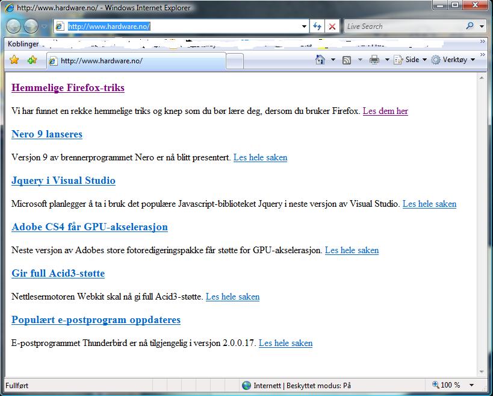Click Les hele saken after Nero text

coord(260,157)
